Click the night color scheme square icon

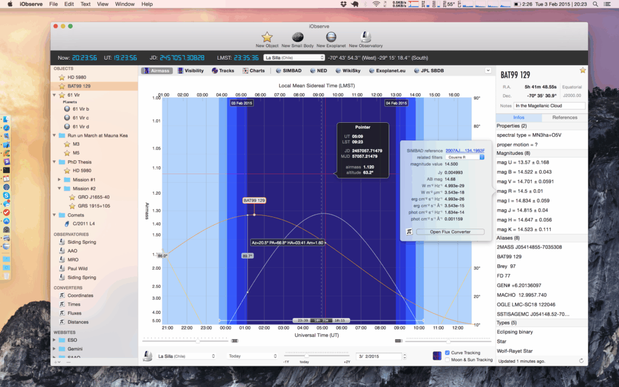point(436,356)
